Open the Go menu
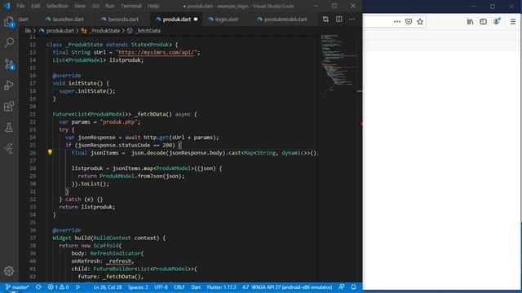522x293 pixels. click(x=95, y=6)
